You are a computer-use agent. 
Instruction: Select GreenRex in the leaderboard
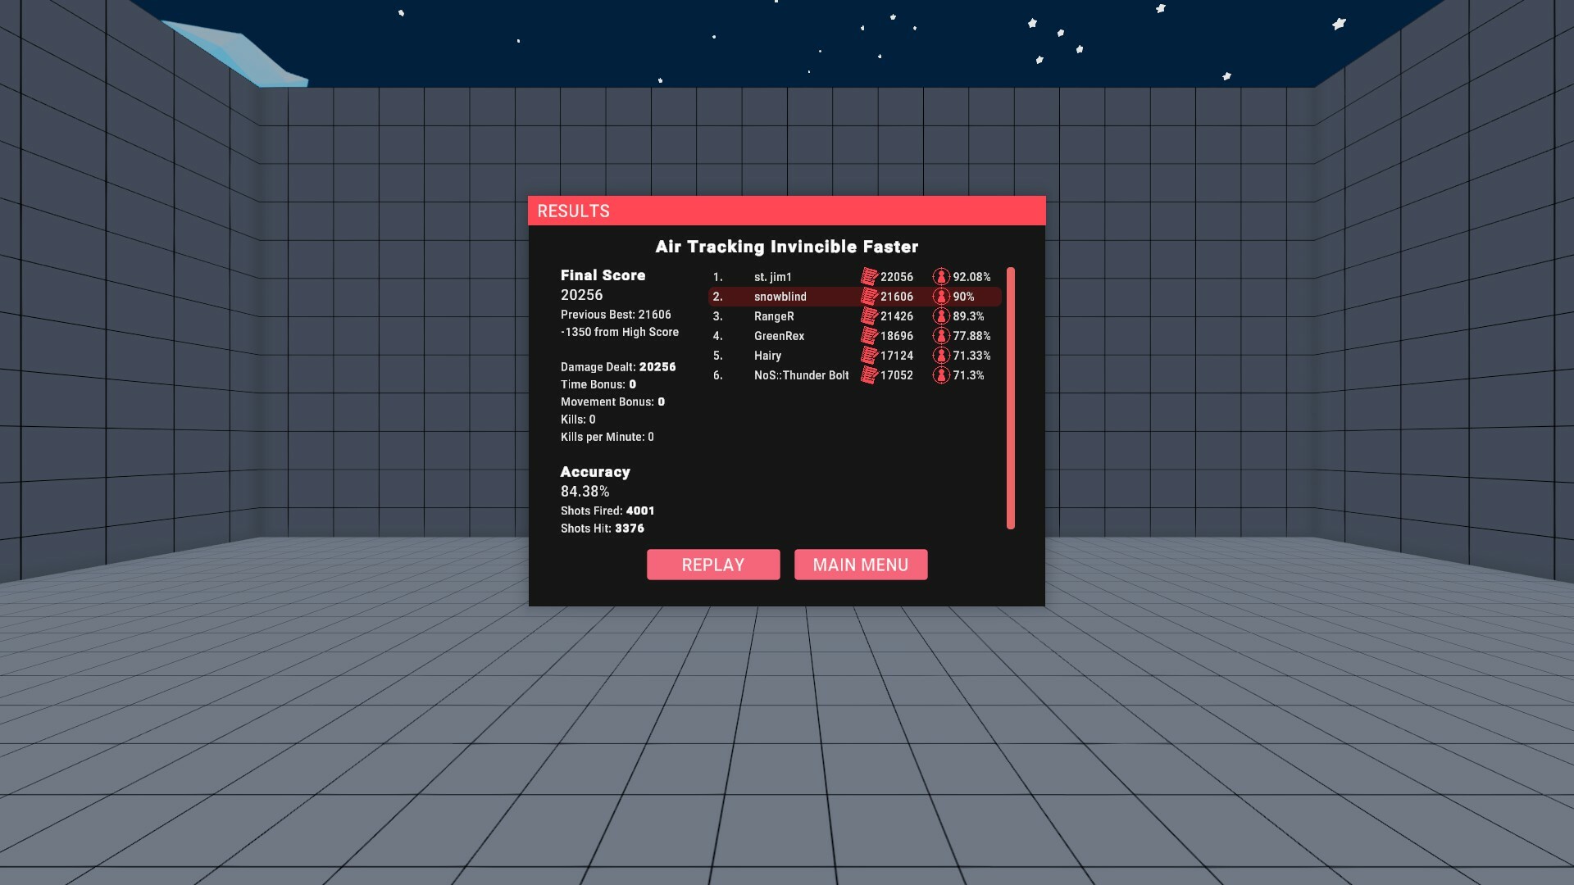pyautogui.click(x=780, y=336)
